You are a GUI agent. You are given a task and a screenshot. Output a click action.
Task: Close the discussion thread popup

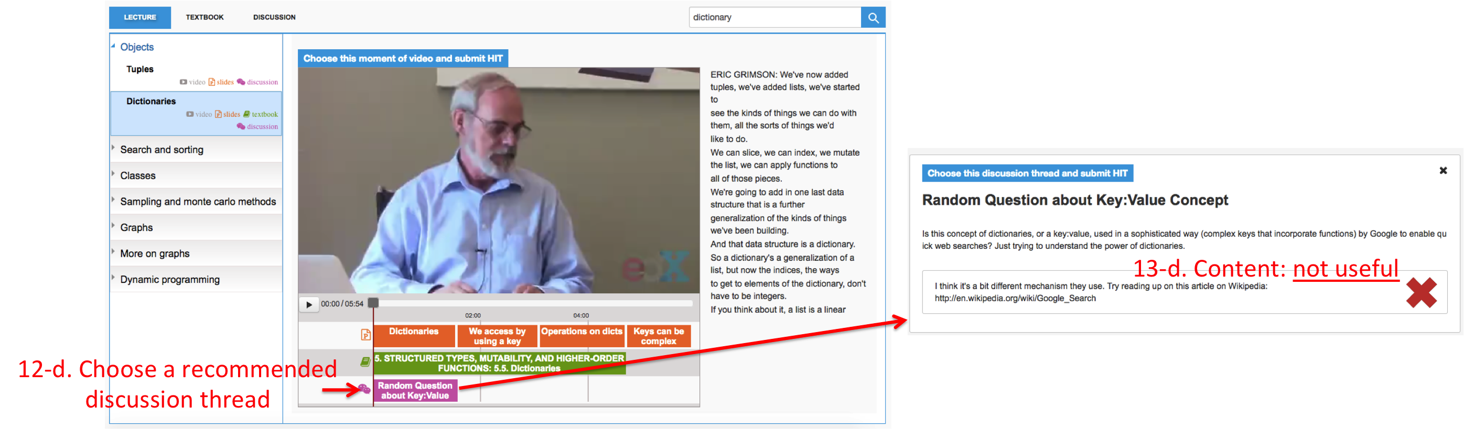tap(1443, 171)
